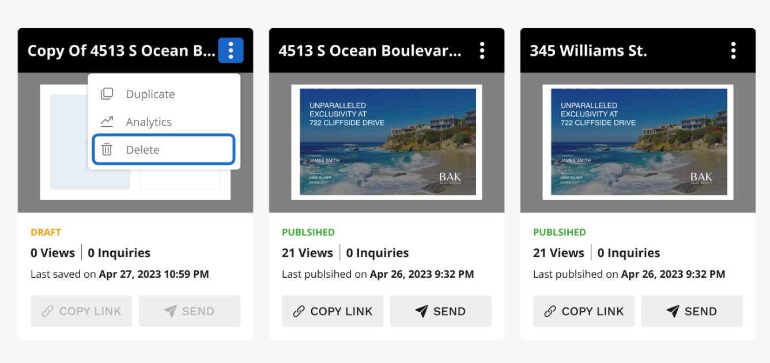Open the three-dot menu on the 345 Williams St. card
Image resolution: width=770 pixels, height=363 pixels.
(733, 51)
